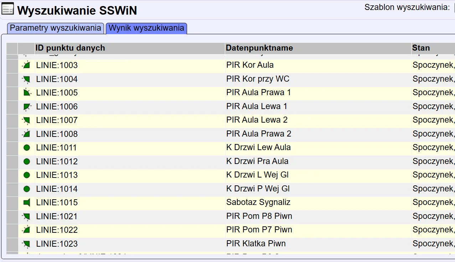The height and width of the screenshot is (262, 455).
Task: Select the PIR Klatka Piwn name cell
Action: coord(256,244)
